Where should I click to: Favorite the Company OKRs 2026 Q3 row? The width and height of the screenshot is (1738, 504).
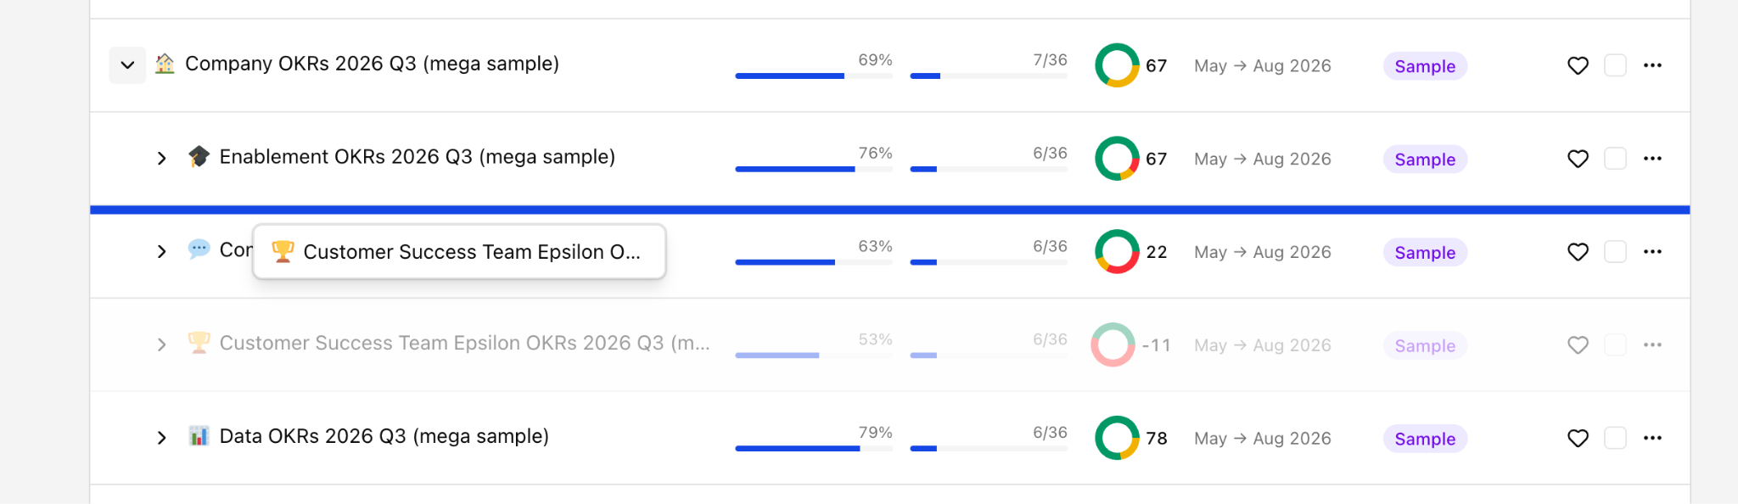click(x=1578, y=65)
